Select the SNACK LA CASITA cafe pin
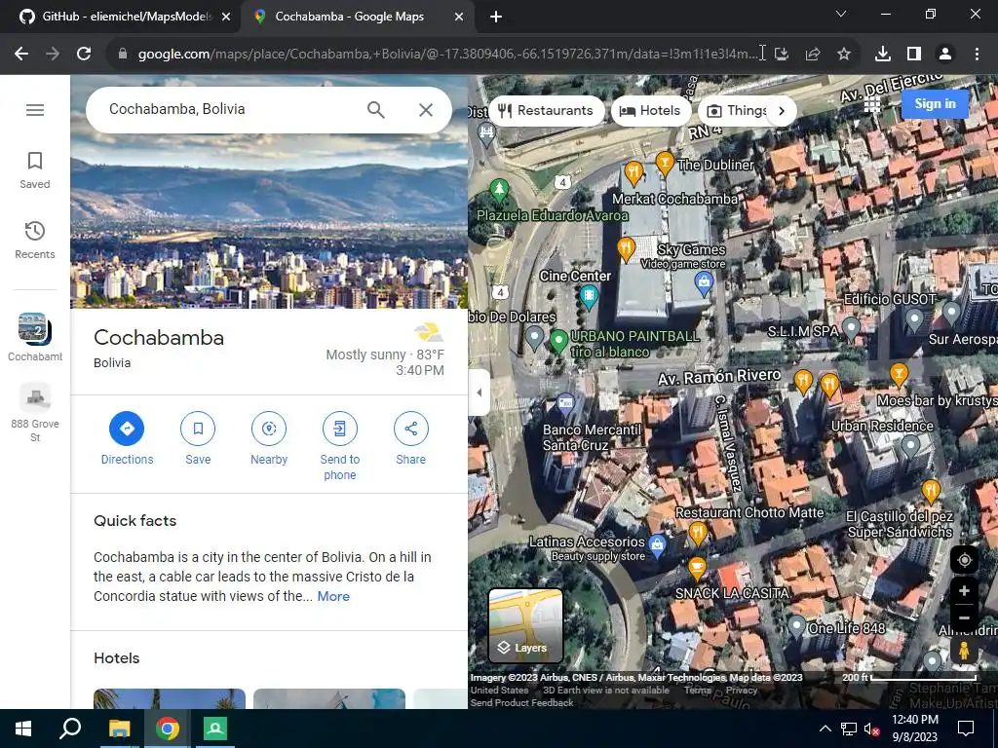The image size is (998, 748). [x=697, y=568]
